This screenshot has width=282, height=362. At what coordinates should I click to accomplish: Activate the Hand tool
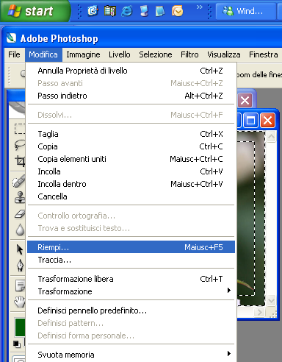[x=20, y=302]
